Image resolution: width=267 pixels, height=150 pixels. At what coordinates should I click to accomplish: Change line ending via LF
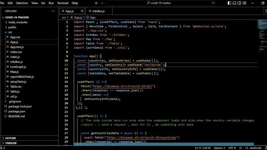click(240, 148)
